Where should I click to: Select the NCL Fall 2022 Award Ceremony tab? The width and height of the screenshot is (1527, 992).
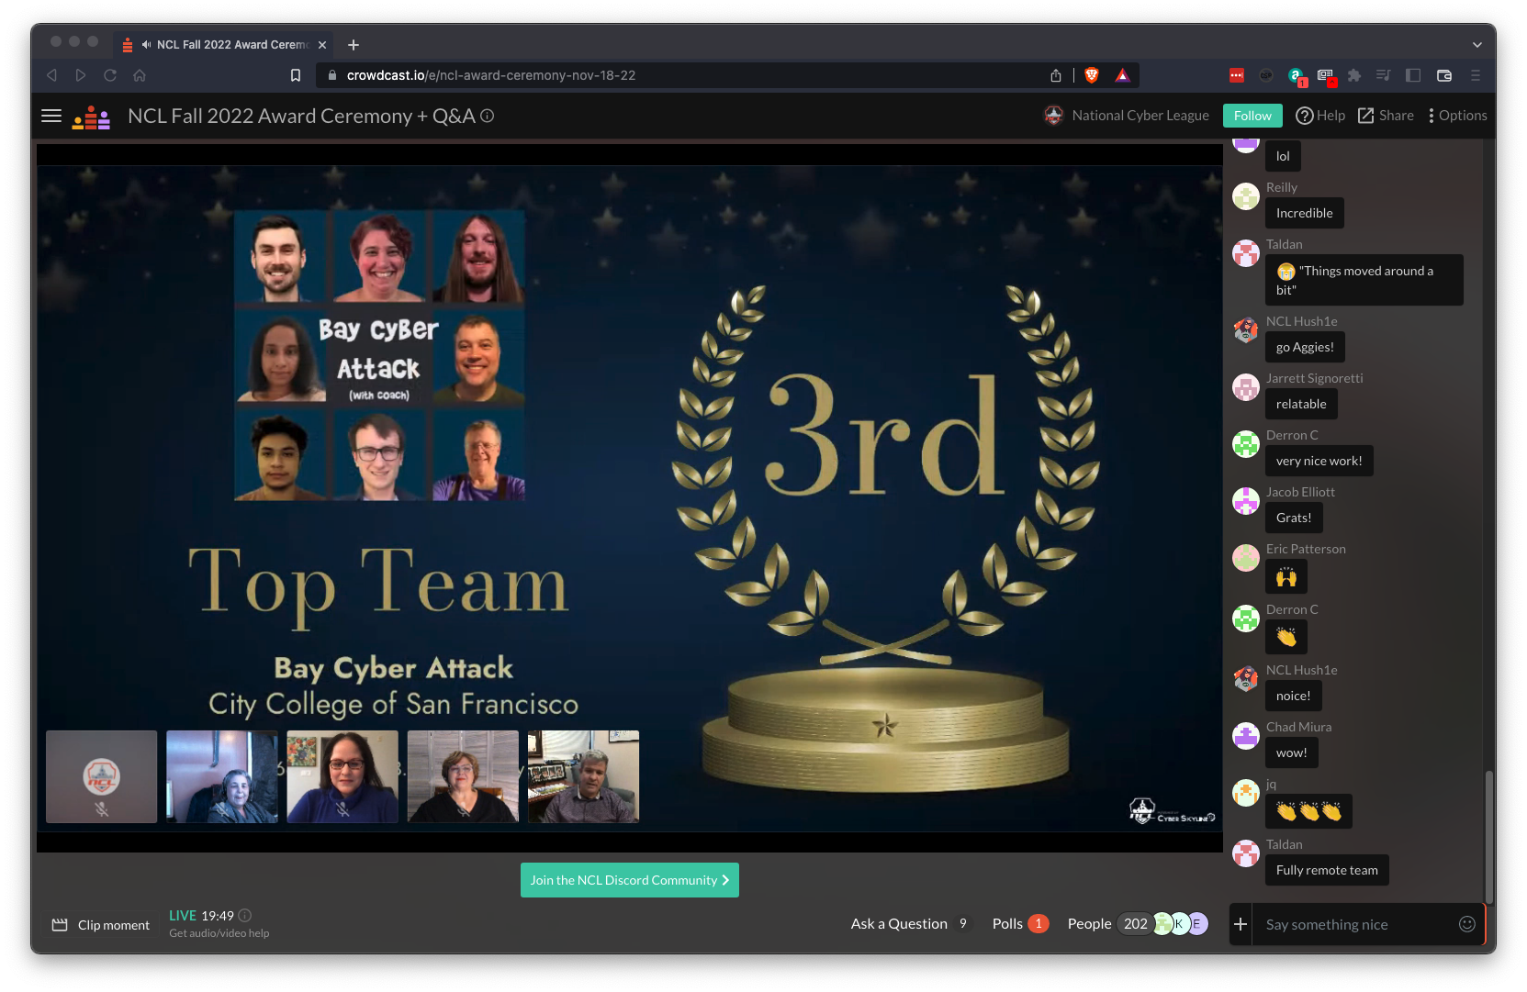click(225, 44)
